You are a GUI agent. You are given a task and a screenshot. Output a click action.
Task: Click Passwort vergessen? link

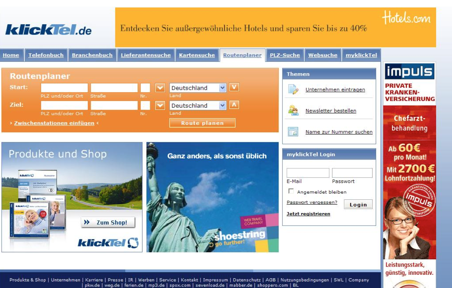tap(312, 202)
